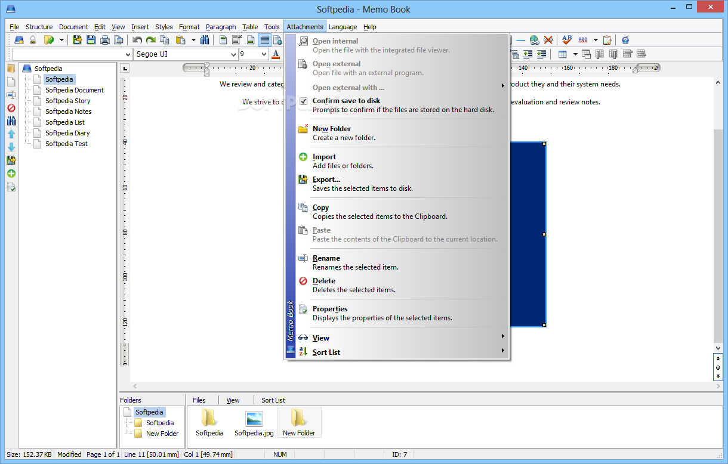Click the View button in attachments pane
The height and width of the screenshot is (464, 728).
(233, 400)
